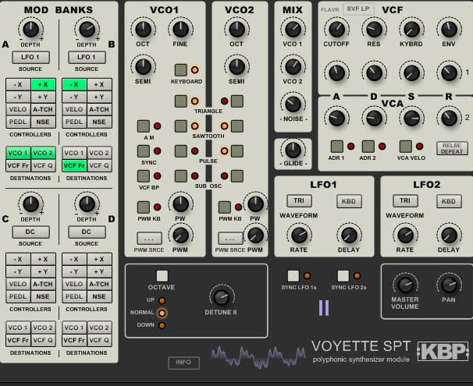The width and height of the screenshot is (473, 386).
Task: Select A-TCH controller in Mod Bank B
Action: [99, 110]
